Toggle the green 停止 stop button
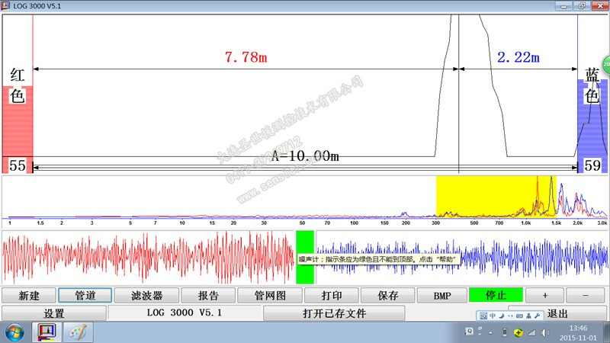This screenshot has height=343, width=610. pyautogui.click(x=495, y=295)
